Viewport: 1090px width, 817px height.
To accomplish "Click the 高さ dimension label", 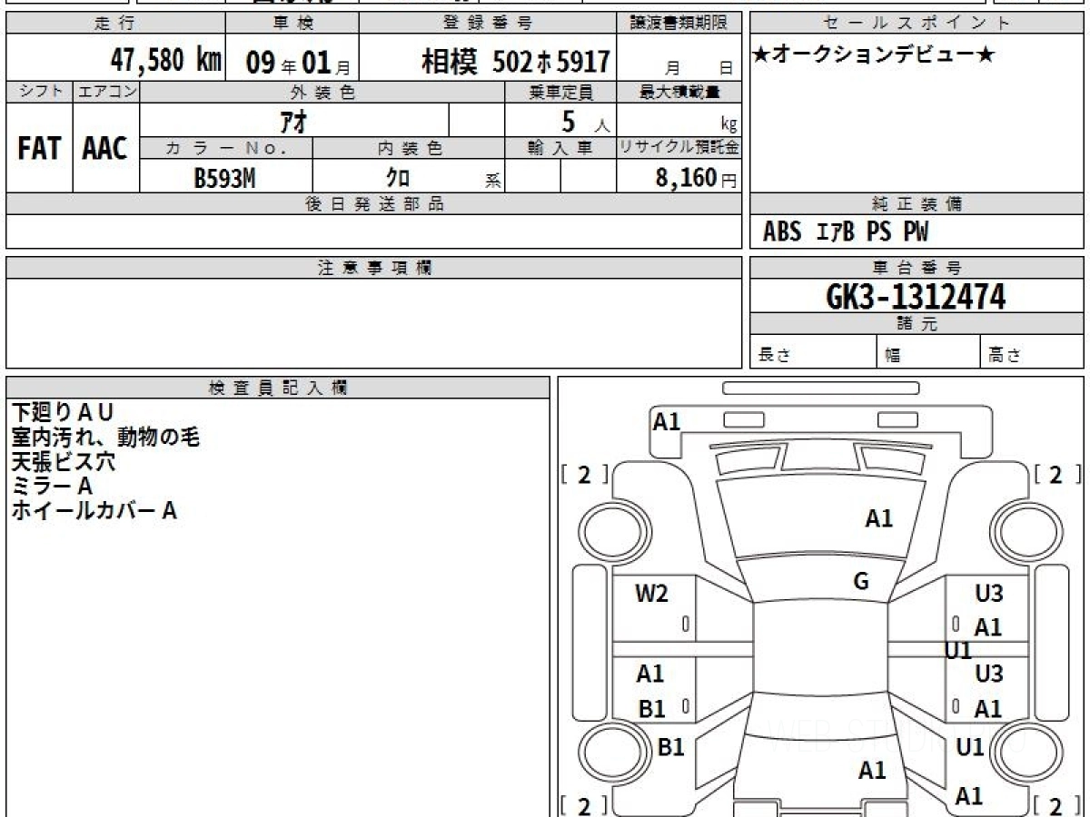I will point(1006,356).
